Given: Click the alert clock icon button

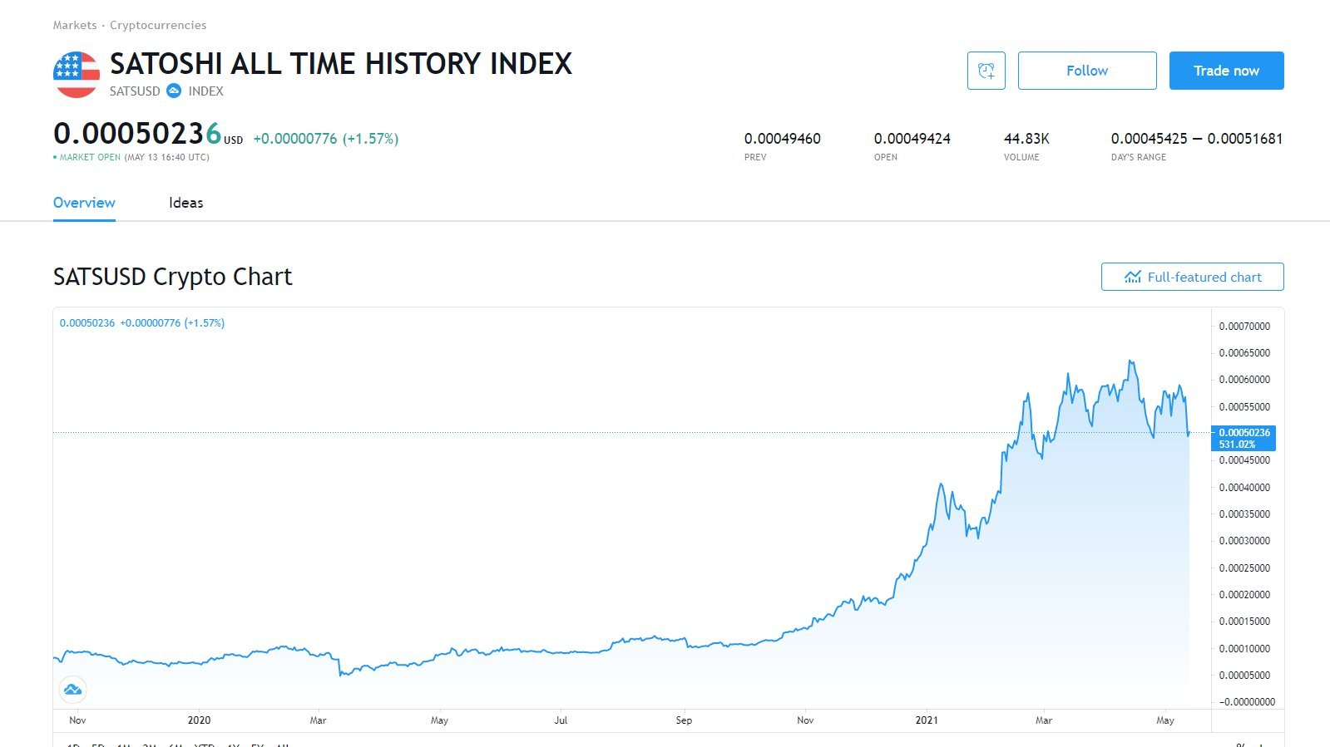Looking at the screenshot, I should [986, 71].
